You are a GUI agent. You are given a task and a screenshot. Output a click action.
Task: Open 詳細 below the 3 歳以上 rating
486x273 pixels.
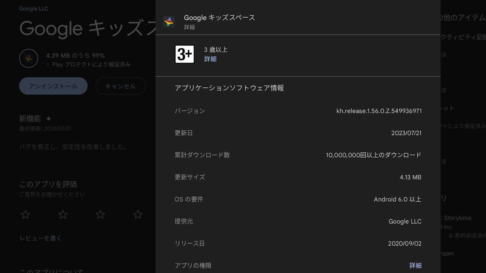(210, 59)
